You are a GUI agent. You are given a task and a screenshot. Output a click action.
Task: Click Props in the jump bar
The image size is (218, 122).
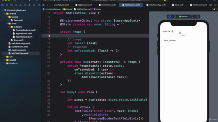tap(97, 9)
